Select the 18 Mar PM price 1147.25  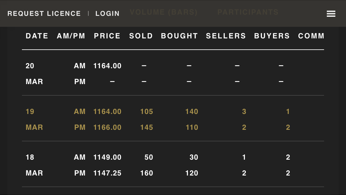coord(107,173)
